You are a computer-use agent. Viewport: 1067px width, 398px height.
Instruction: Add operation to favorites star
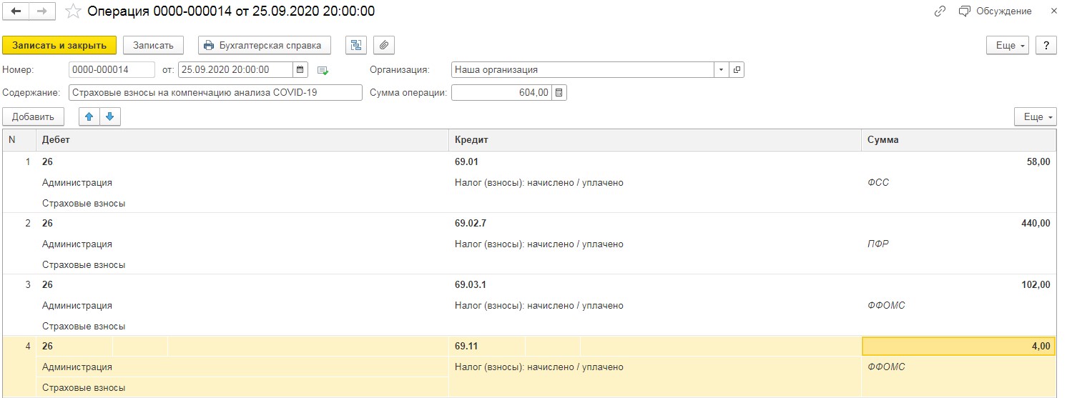pos(72,11)
